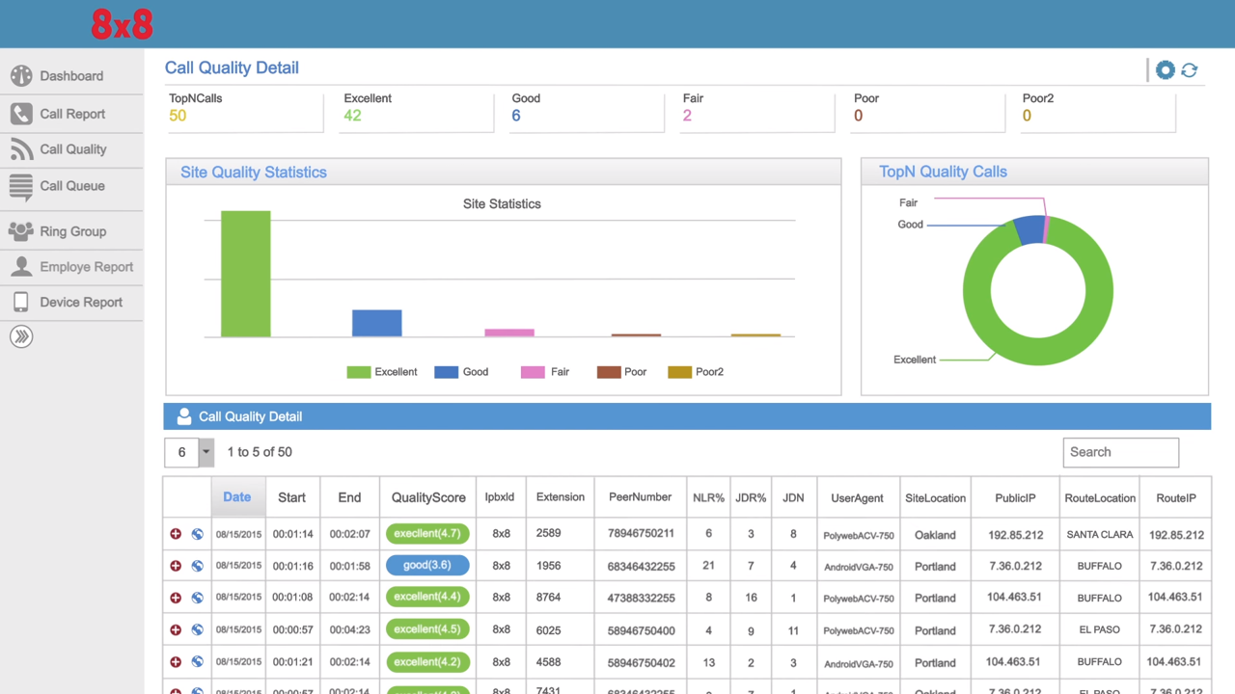Expand sidebar with double-chevron button
This screenshot has height=694, width=1235.
[x=21, y=336]
